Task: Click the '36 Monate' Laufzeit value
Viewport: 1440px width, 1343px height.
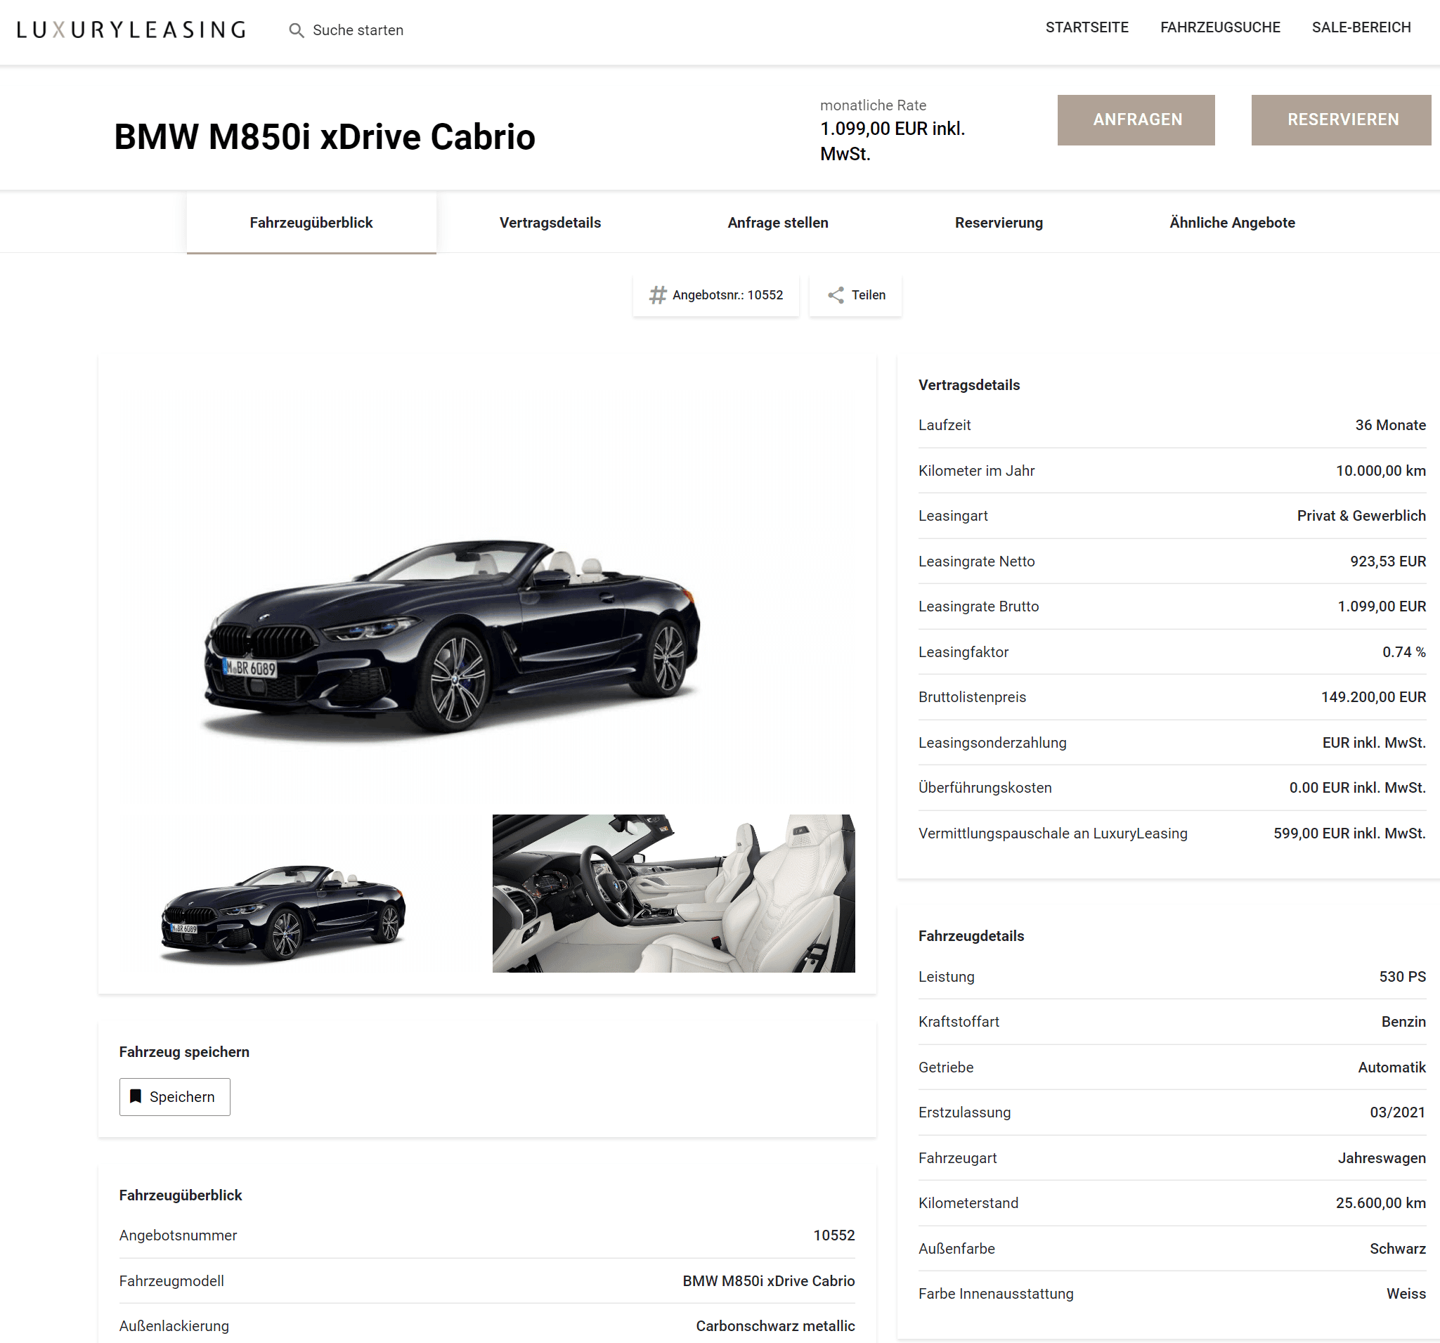Action: point(1390,424)
